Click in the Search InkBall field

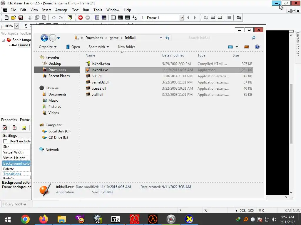[x=219, y=38]
